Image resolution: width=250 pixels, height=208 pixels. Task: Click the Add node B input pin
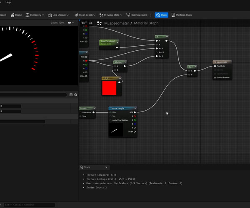189,74
